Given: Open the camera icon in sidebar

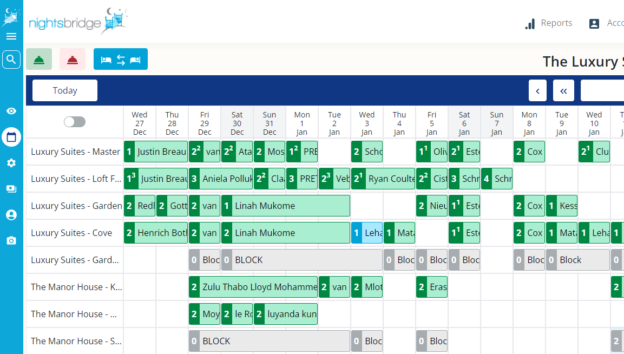Looking at the screenshot, I should pyautogui.click(x=11, y=241).
